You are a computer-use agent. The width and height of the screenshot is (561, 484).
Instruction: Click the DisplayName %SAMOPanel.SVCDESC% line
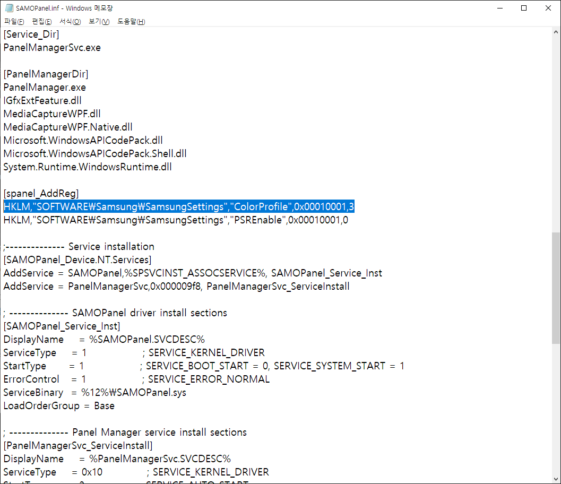coord(104,339)
